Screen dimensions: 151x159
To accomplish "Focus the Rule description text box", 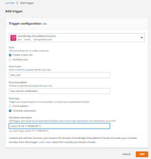I will point(60,91).
